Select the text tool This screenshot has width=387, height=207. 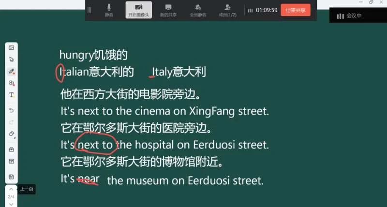pyautogui.click(x=12, y=95)
